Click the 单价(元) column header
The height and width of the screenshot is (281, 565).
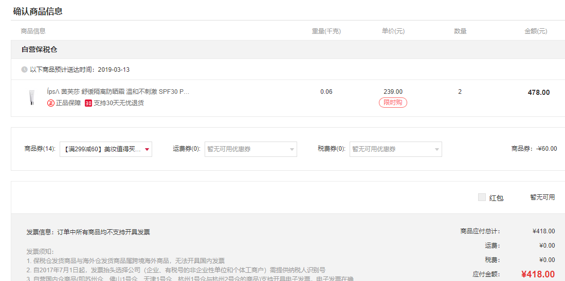(x=393, y=31)
